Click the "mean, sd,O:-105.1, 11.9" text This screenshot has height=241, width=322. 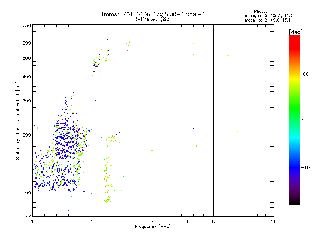pyautogui.click(x=268, y=16)
